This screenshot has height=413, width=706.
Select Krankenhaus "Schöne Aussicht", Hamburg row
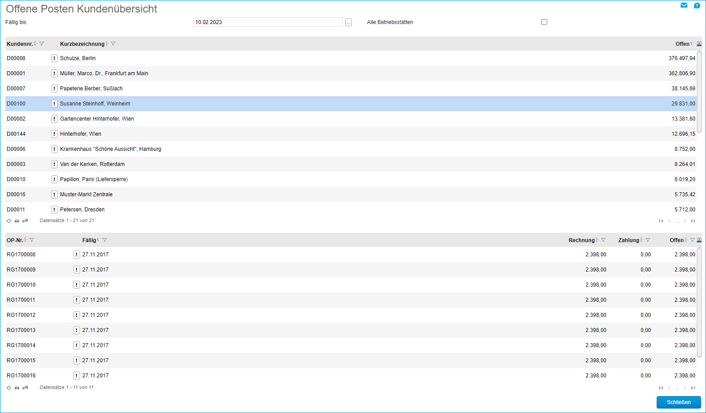click(x=351, y=149)
